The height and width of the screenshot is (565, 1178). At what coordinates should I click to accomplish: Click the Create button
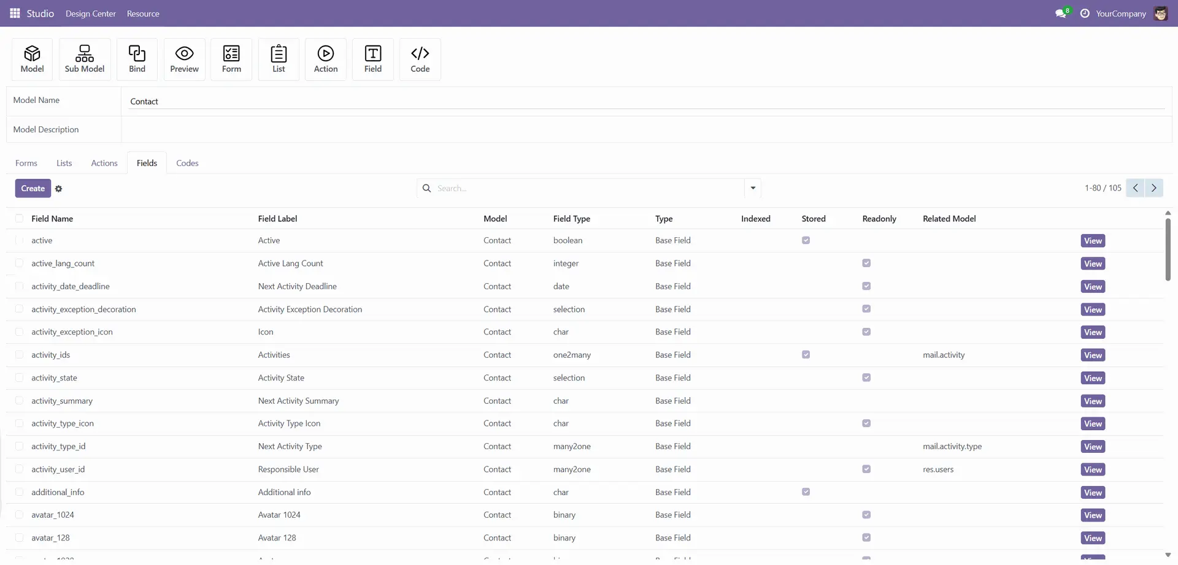click(x=33, y=188)
